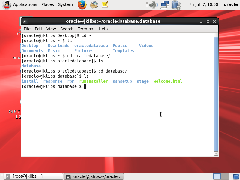The image size is (240, 180).
Task: Click the Music directory name
Action: (54, 51)
